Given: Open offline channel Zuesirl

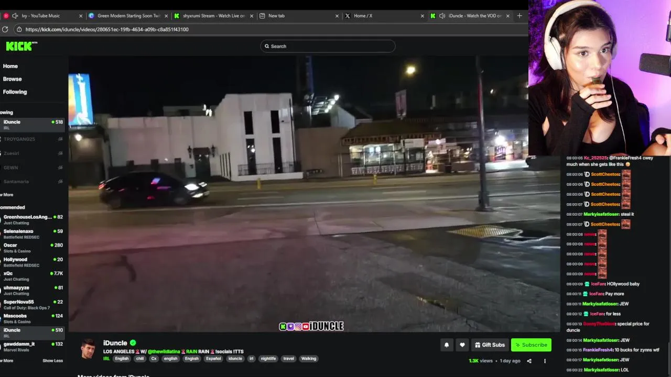Looking at the screenshot, I should [x=33, y=153].
